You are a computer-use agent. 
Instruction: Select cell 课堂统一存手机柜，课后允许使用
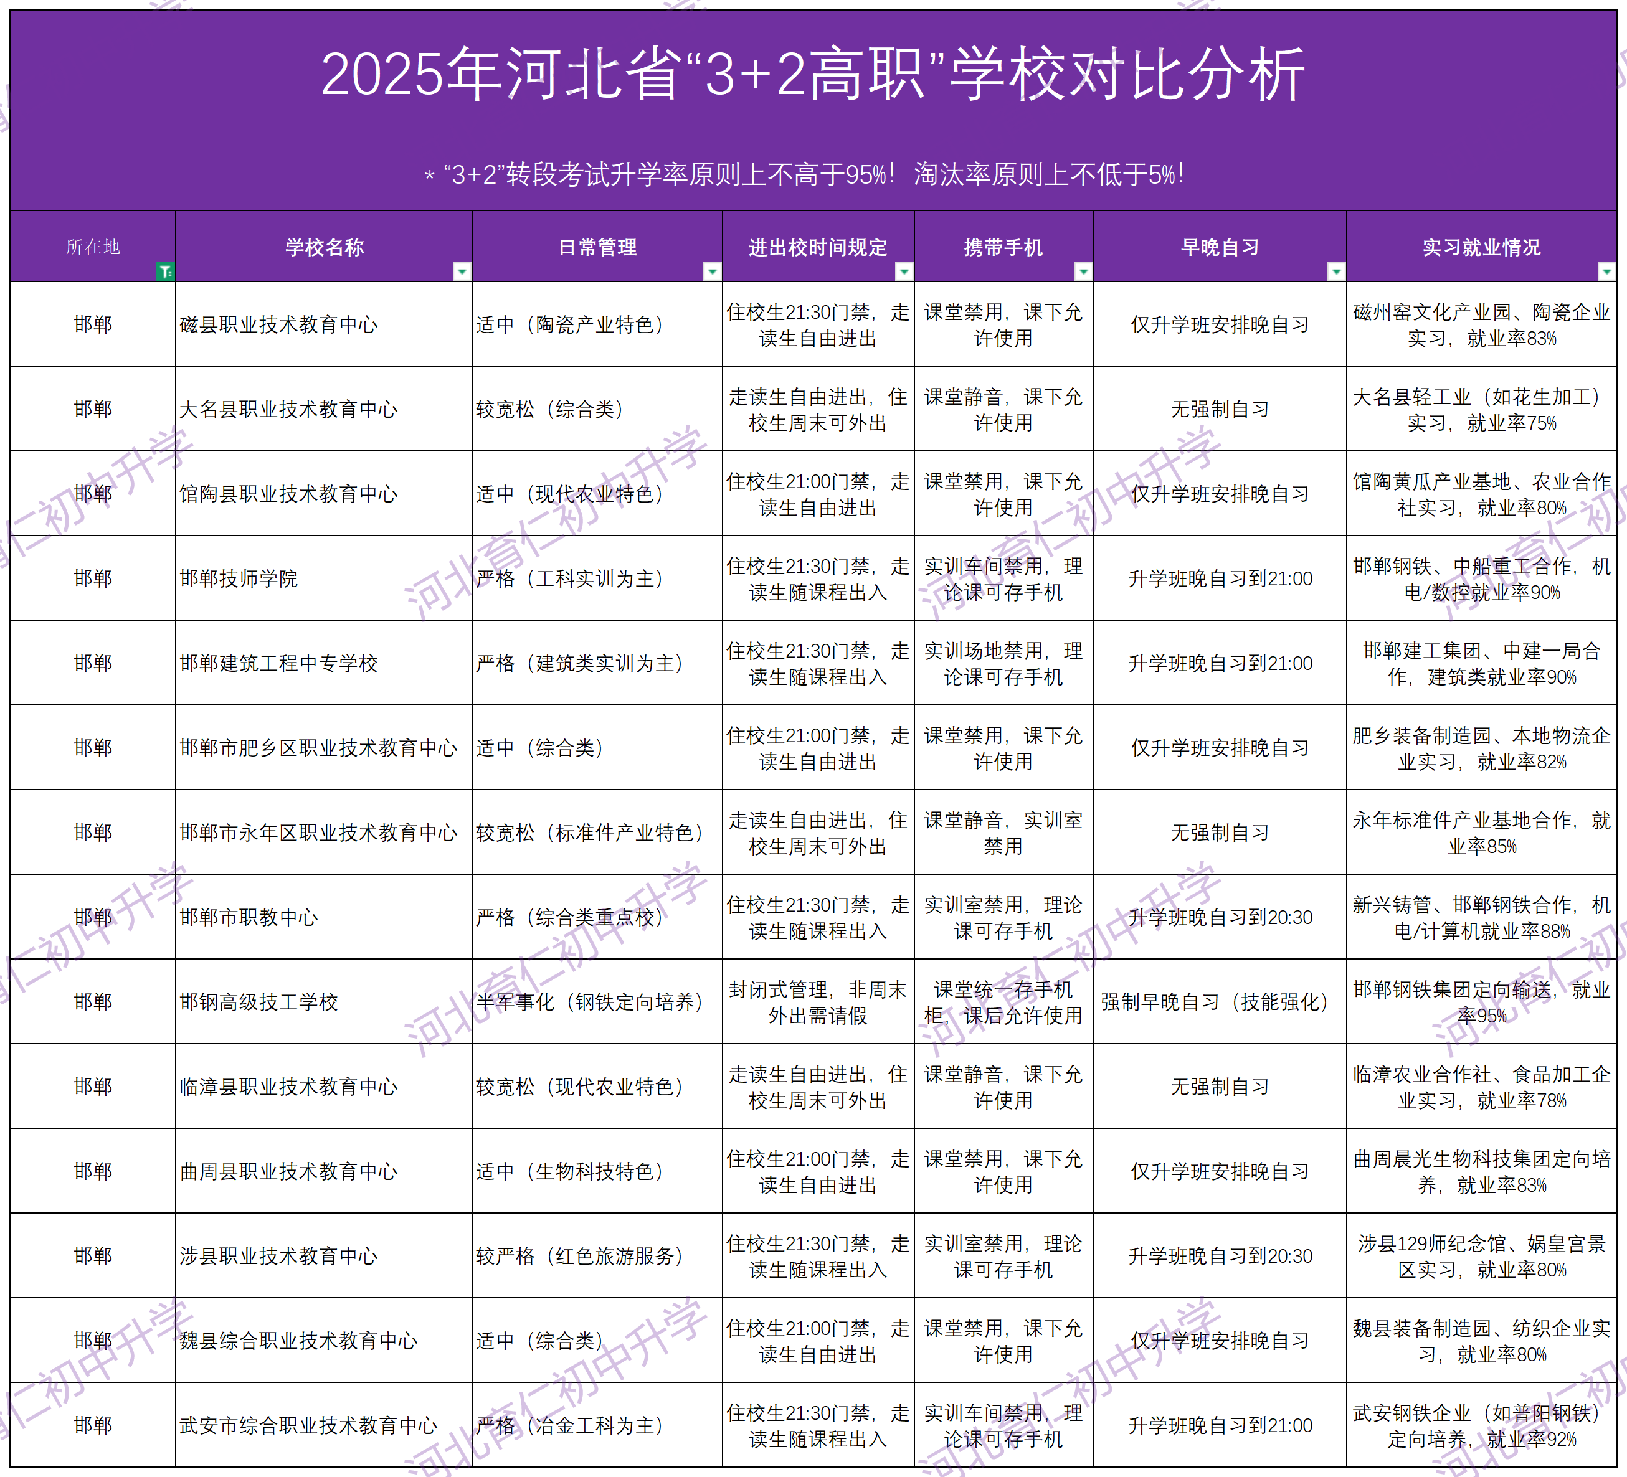[1004, 1002]
